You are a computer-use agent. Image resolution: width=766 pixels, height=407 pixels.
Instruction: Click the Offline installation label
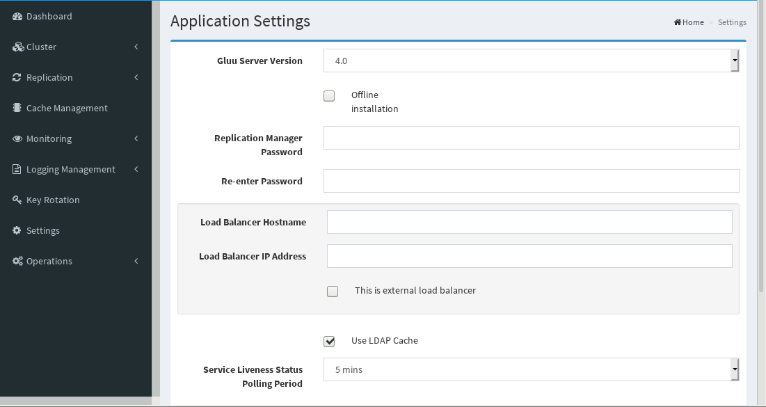[375, 102]
